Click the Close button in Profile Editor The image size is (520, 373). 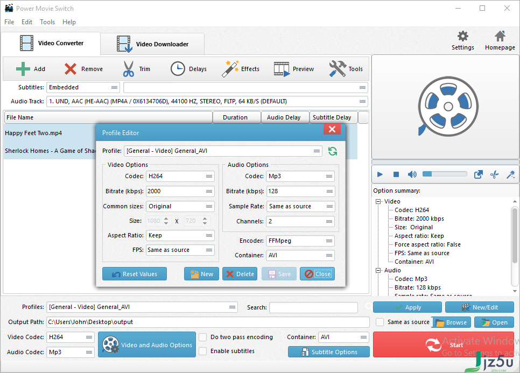tap(318, 274)
